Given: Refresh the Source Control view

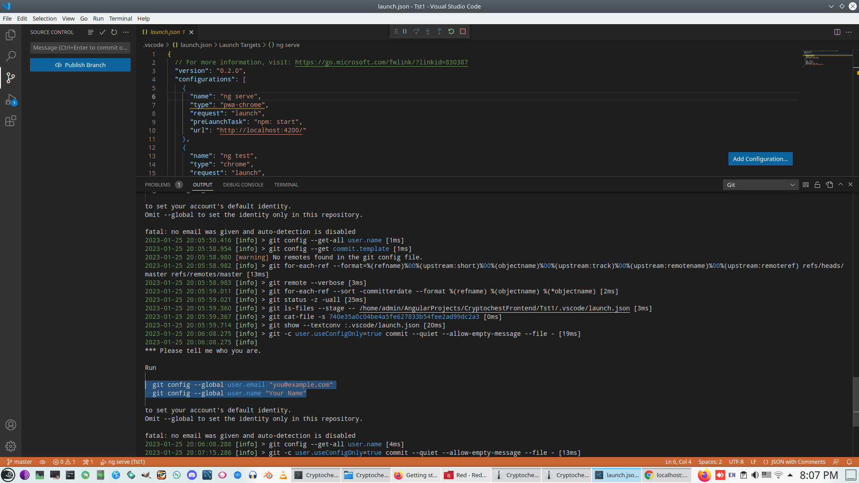Looking at the screenshot, I should click(114, 32).
